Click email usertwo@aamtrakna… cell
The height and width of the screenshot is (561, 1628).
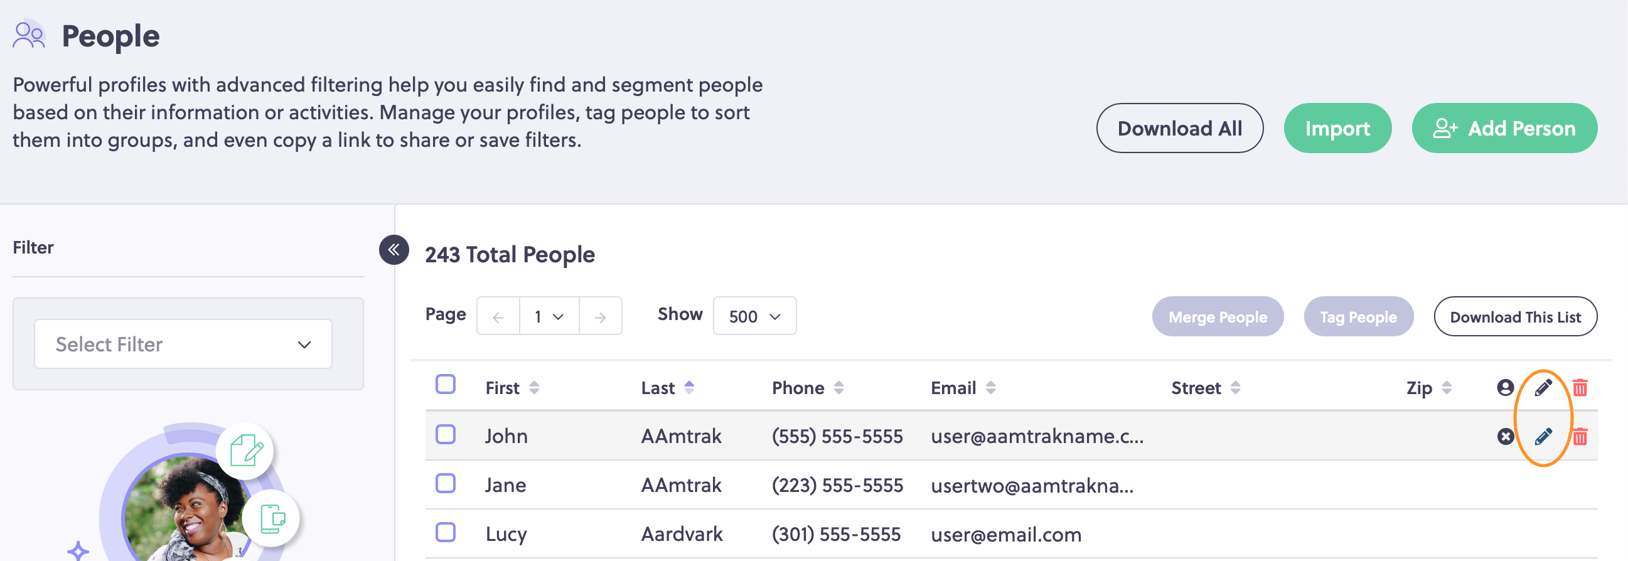[1032, 485]
